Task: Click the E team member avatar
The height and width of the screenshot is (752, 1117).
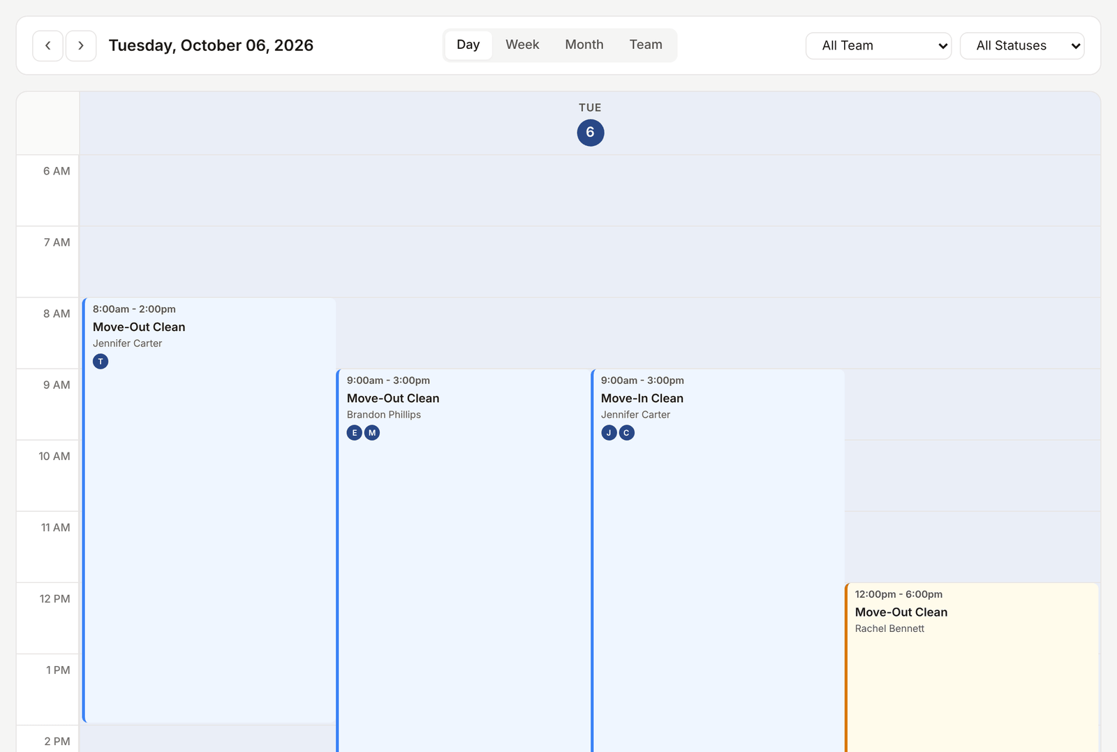Action: pos(355,433)
